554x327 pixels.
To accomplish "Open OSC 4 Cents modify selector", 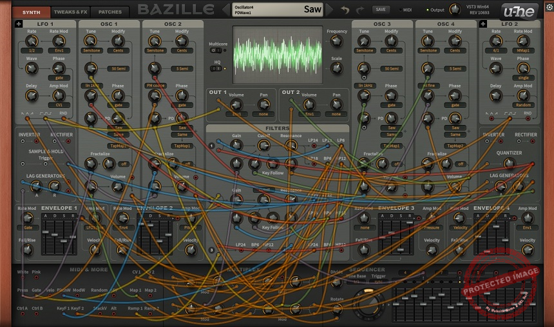I will [x=455, y=50].
